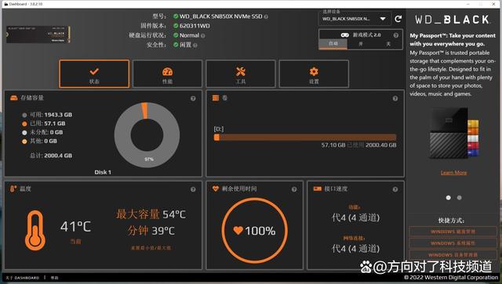
Task: Click the remaining life help icon
Action: point(294,189)
